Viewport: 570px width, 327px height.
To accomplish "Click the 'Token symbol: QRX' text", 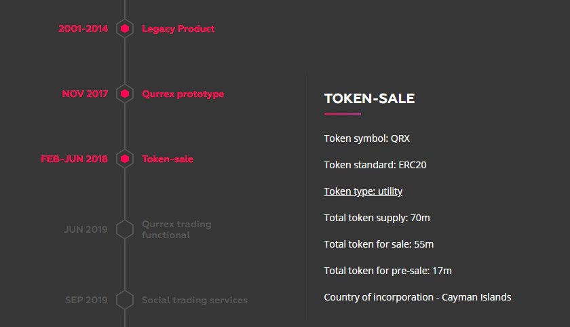I will 366,138.
